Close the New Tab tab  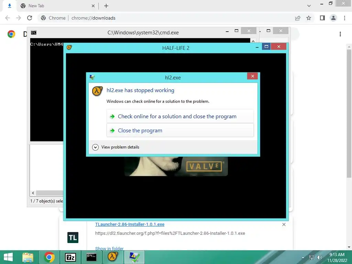click(93, 6)
